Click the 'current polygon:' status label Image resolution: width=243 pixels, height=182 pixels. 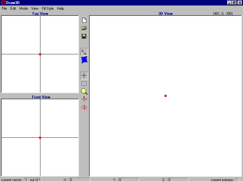tap(222, 180)
